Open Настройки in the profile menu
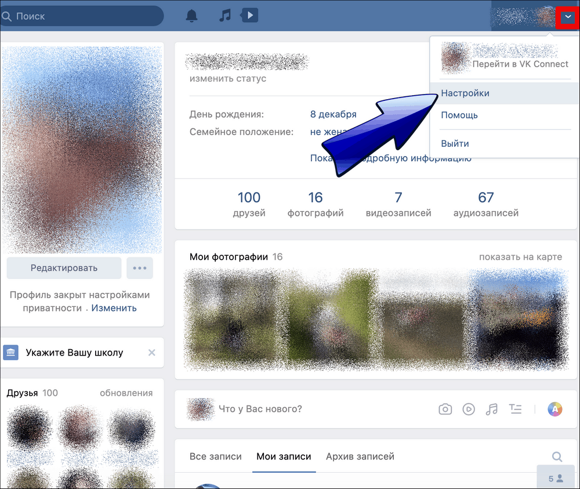The height and width of the screenshot is (489, 580). coord(504,93)
